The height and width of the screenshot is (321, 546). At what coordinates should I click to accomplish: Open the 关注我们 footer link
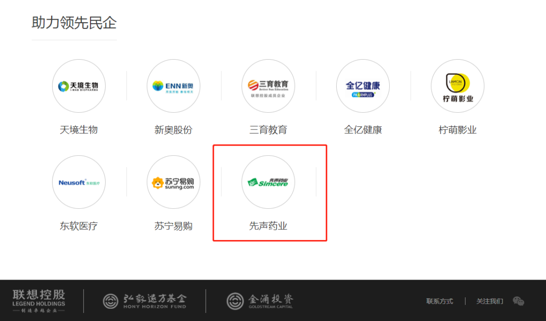tap(489, 301)
